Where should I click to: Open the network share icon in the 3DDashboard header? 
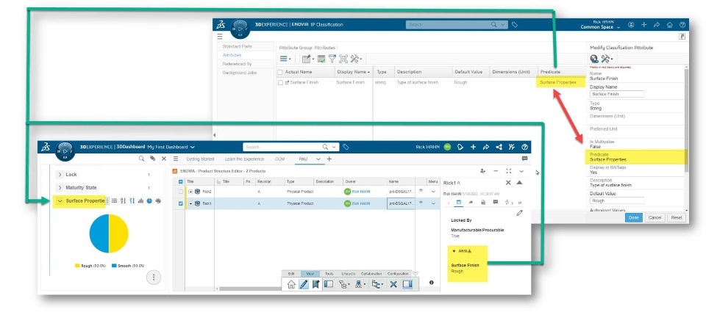point(499,147)
